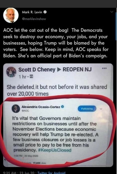Click the verified badge beside Mark R. Levin
Screen dimensions: 117x174
point(45,12)
